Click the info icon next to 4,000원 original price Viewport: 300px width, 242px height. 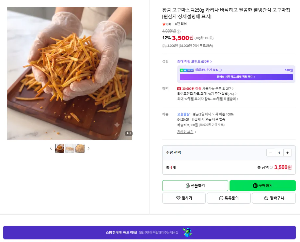(179, 32)
